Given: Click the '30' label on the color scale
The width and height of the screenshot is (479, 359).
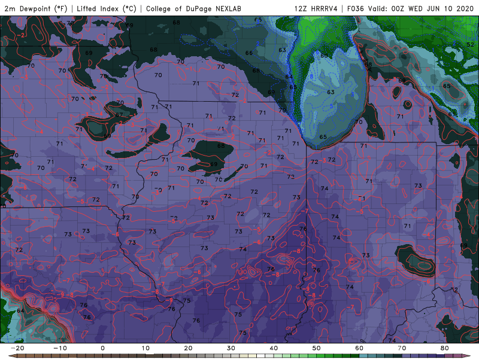Looking at the screenshot, I should tap(231, 348).
